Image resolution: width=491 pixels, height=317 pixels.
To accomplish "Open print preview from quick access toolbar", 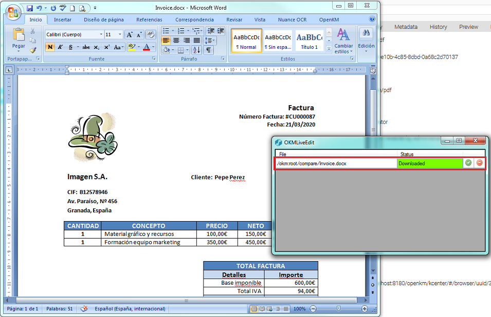I will click(x=82, y=8).
